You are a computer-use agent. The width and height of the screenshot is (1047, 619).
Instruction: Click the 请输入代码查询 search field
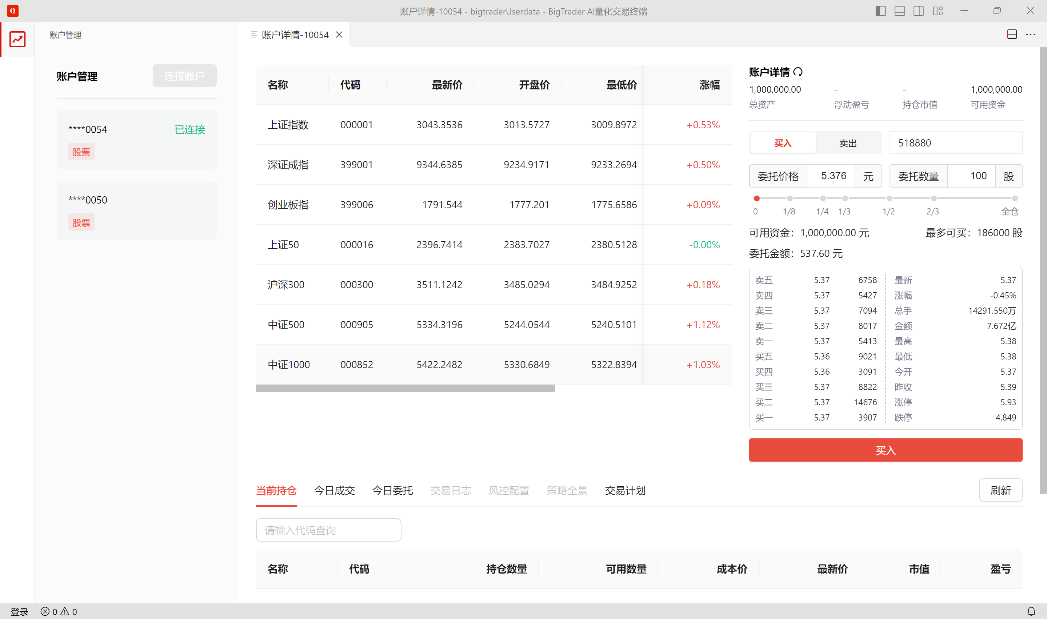tap(328, 530)
